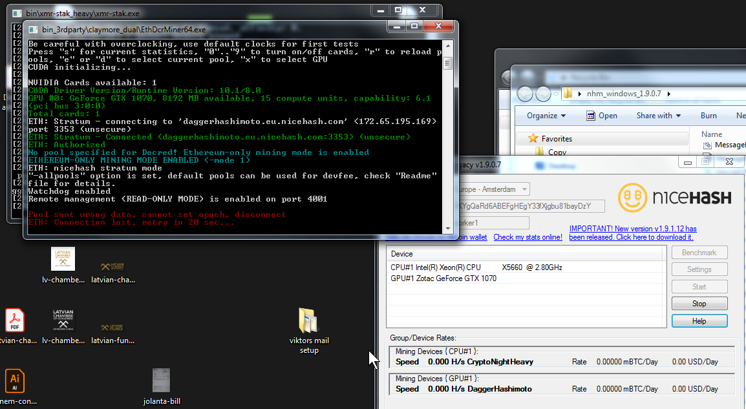746x409 pixels.
Task: Expand the Share with dropdown
Action: pyautogui.click(x=658, y=116)
